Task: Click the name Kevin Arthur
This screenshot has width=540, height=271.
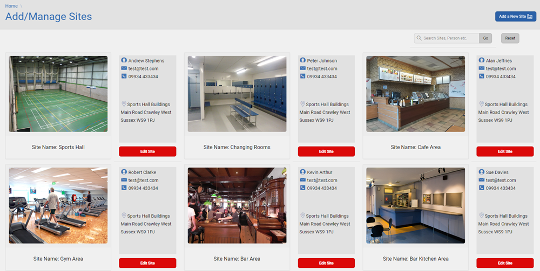Action: 320,172
